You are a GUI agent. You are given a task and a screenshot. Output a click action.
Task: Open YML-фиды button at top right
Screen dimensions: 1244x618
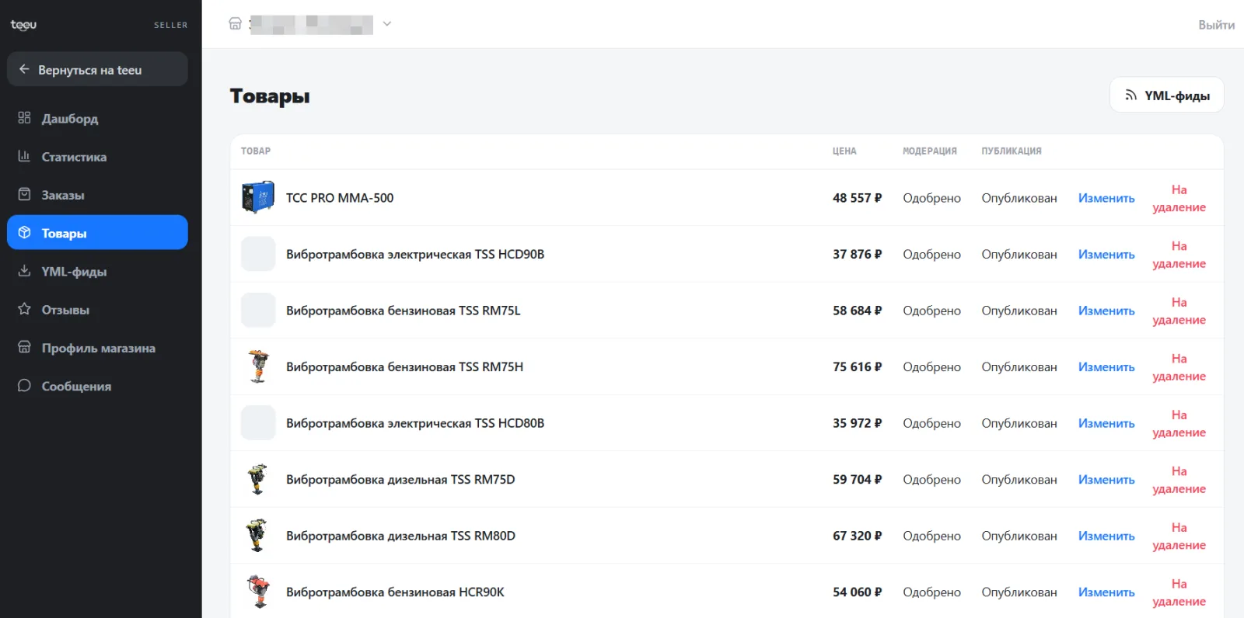[x=1167, y=95]
